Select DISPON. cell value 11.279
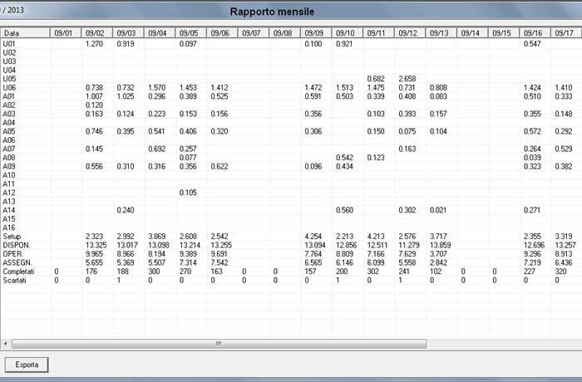 pyautogui.click(x=409, y=245)
